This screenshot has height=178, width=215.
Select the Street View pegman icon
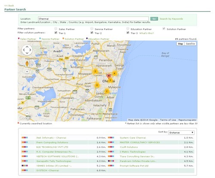pos(27,64)
